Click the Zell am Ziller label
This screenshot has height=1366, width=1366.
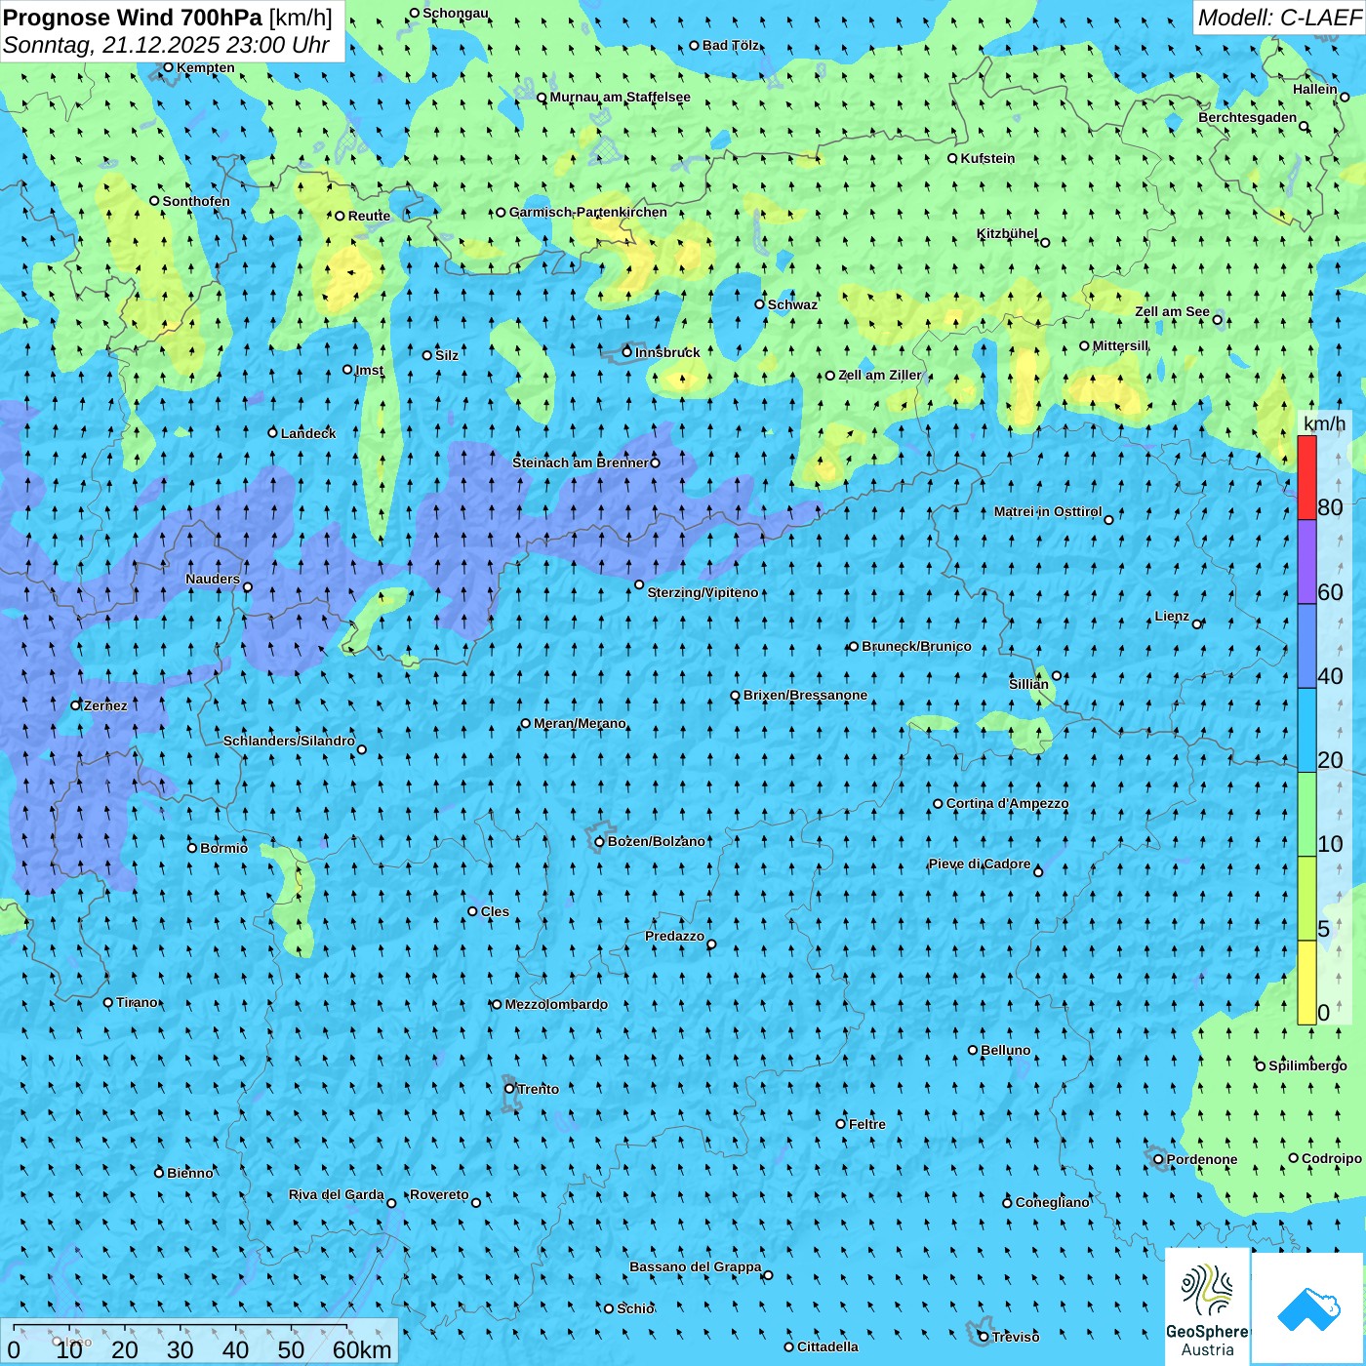880,375
